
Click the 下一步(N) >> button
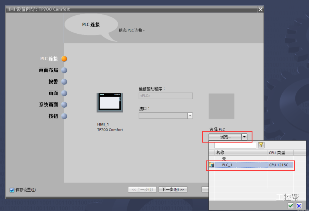(x=173, y=190)
